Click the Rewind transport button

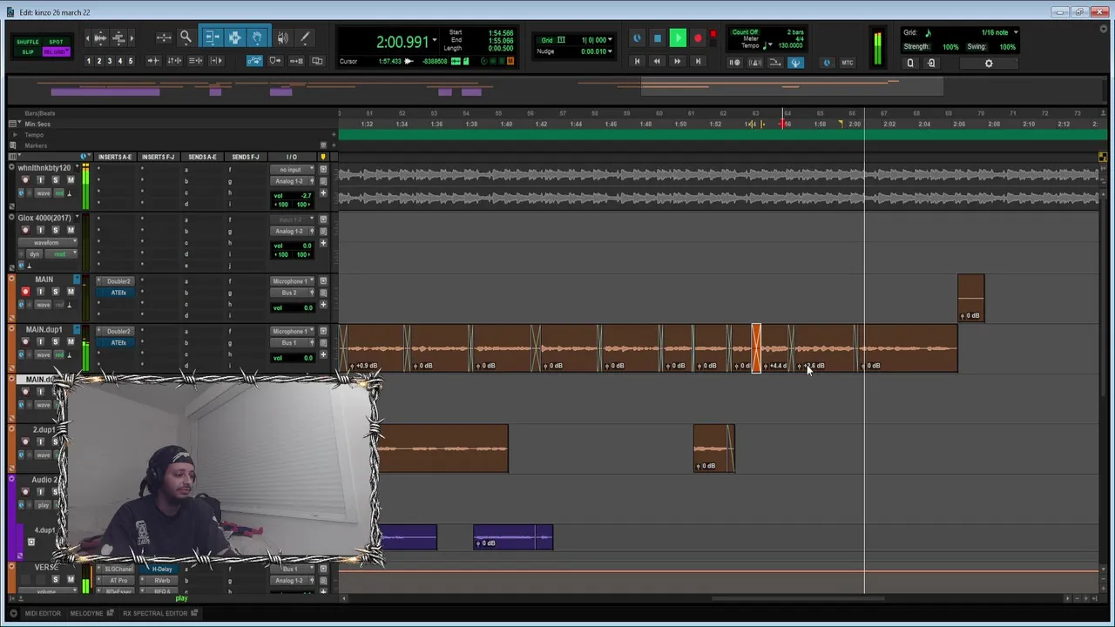[x=657, y=61]
